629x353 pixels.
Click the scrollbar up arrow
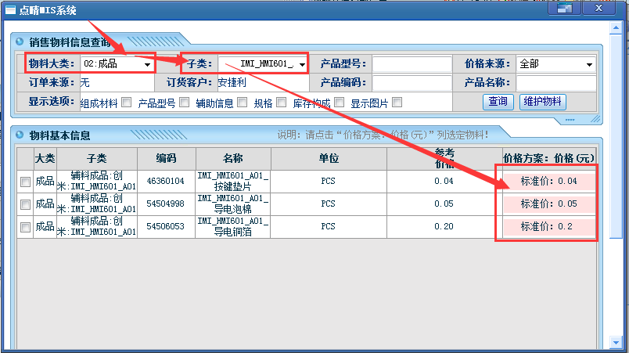pyautogui.click(x=616, y=27)
